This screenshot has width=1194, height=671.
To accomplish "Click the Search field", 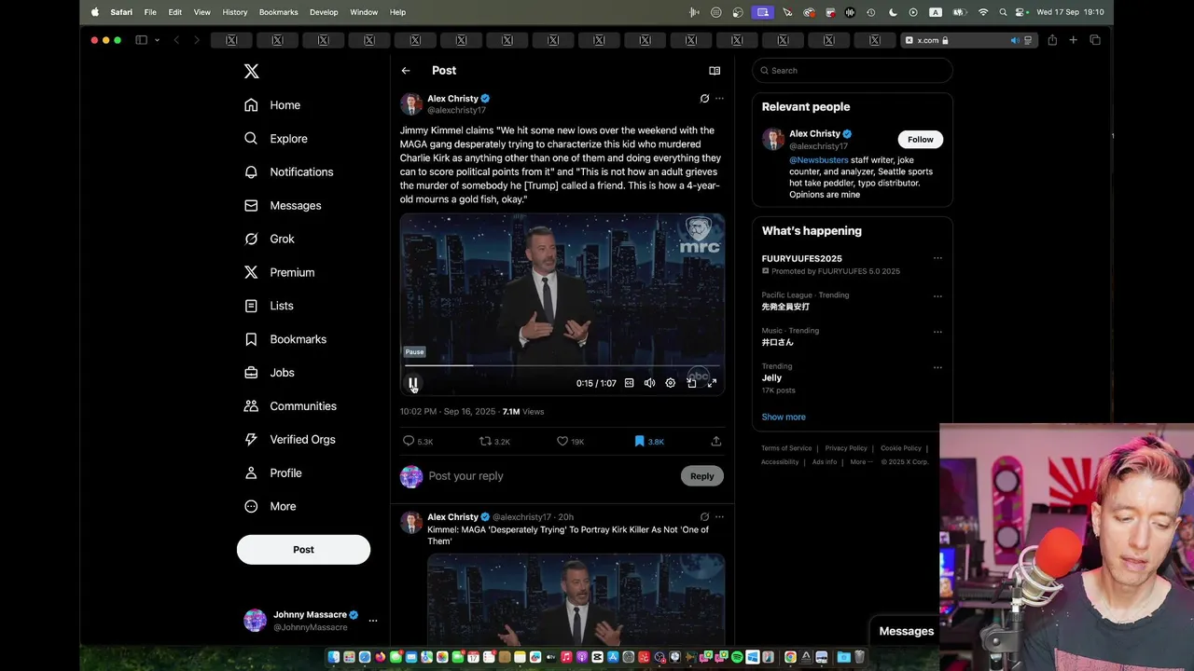I will point(853,71).
